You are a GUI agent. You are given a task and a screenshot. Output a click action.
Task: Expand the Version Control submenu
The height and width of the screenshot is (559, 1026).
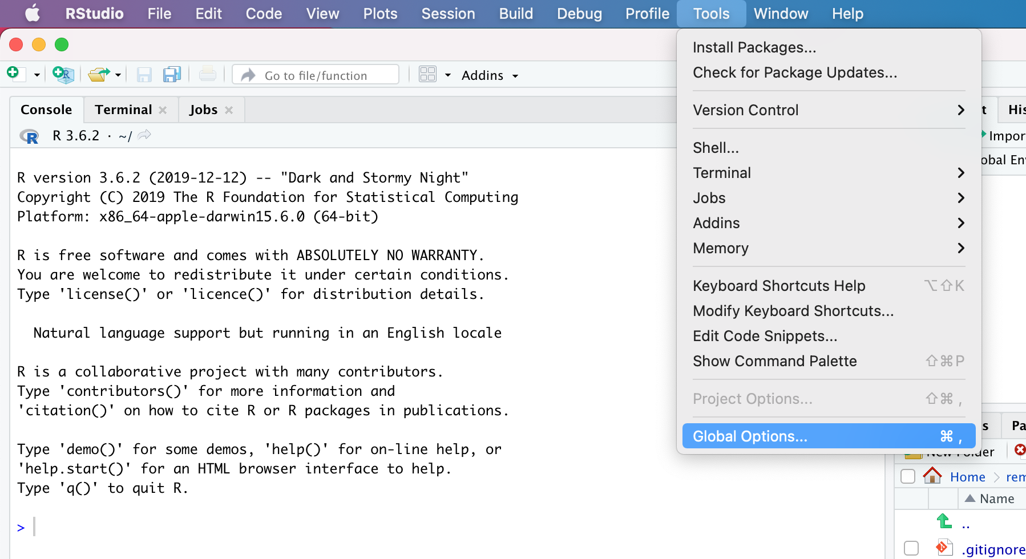829,110
